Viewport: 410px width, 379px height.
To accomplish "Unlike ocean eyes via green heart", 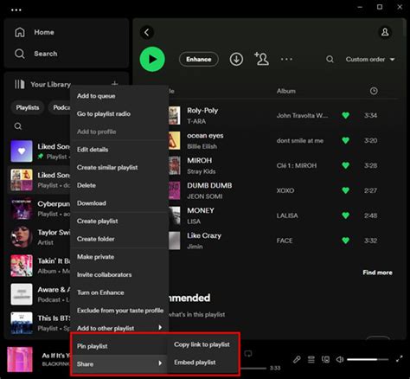I will click(345, 140).
